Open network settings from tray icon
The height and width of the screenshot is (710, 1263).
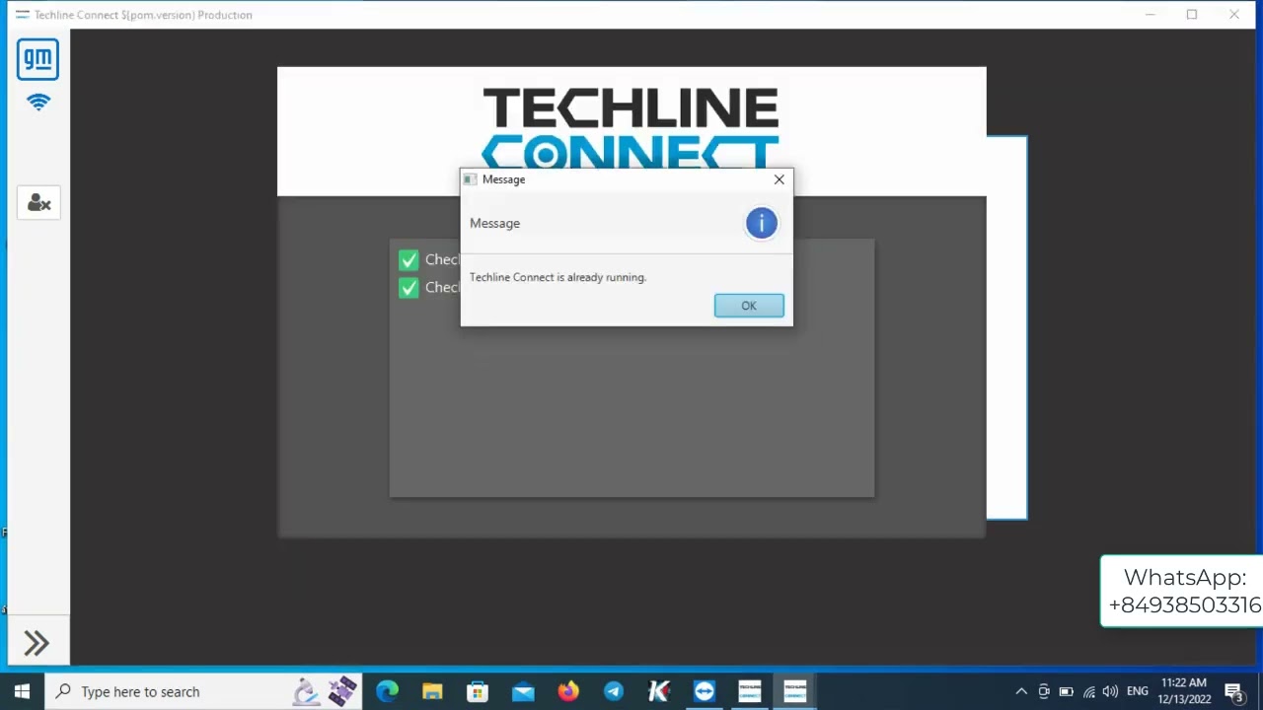pyautogui.click(x=1089, y=692)
